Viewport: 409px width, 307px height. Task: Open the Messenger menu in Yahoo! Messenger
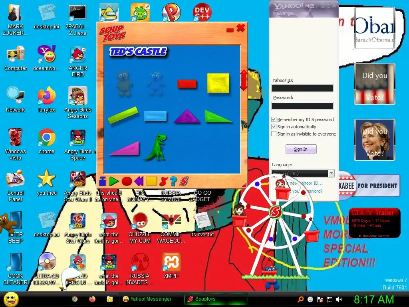coord(283,13)
